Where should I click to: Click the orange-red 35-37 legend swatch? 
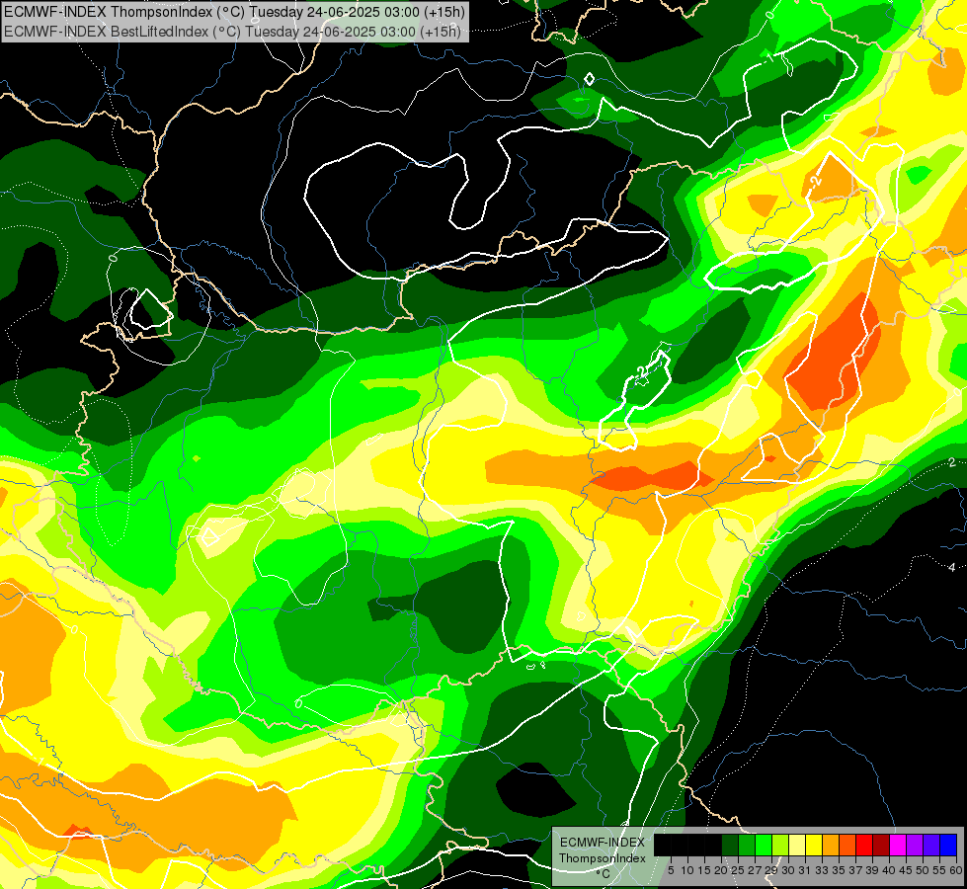pyautogui.click(x=847, y=845)
